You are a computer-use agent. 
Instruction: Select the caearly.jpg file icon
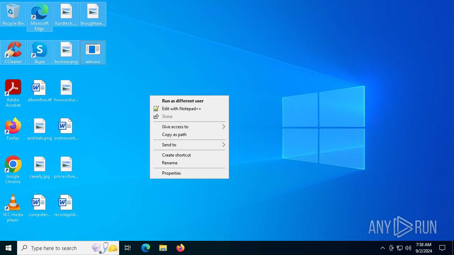coord(39,167)
